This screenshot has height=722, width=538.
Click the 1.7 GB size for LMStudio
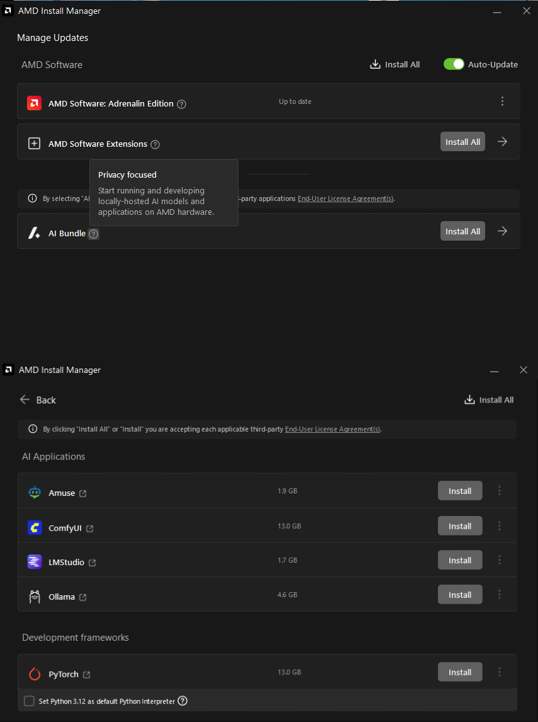point(288,560)
